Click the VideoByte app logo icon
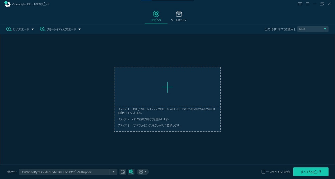Viewport: 335px width, 179px height. point(7,4)
